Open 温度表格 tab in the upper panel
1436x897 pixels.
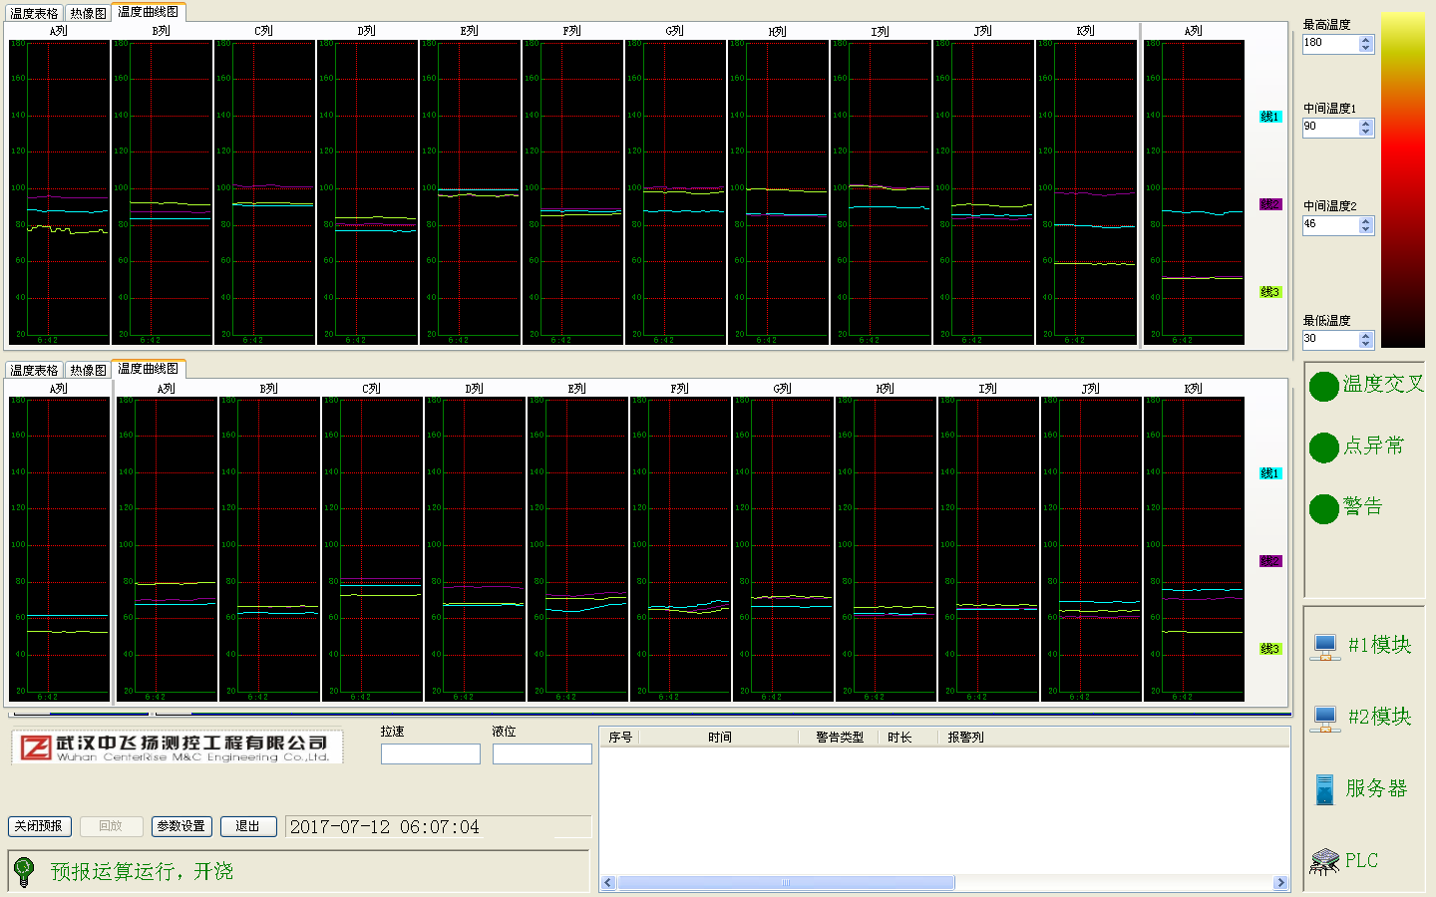click(34, 13)
